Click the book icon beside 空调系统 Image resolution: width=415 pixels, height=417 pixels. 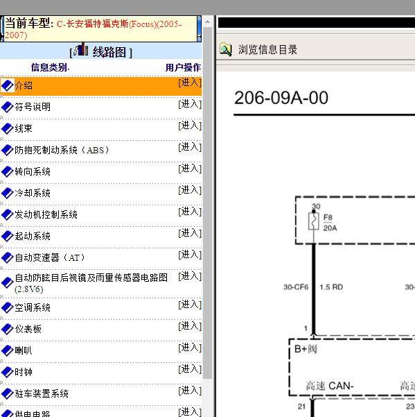[x=8, y=307]
